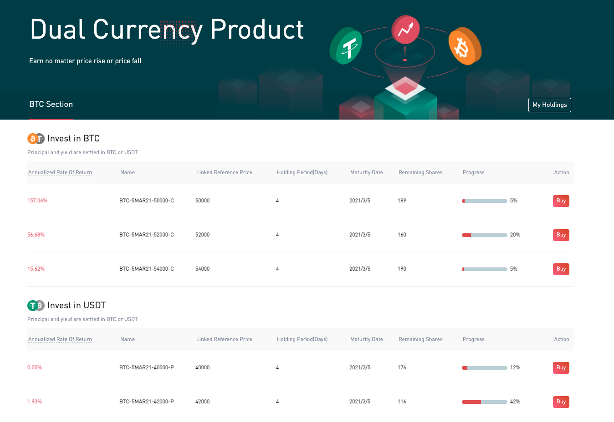Click the 12% progress bar of BTC-5MAR21-40000-P
This screenshot has height=422, width=614.
(x=485, y=368)
